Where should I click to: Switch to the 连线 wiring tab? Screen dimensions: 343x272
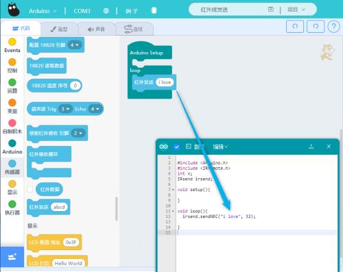pos(134,29)
